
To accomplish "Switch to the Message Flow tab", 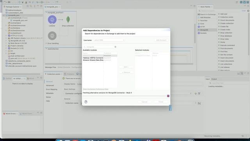I will coord(50,67).
